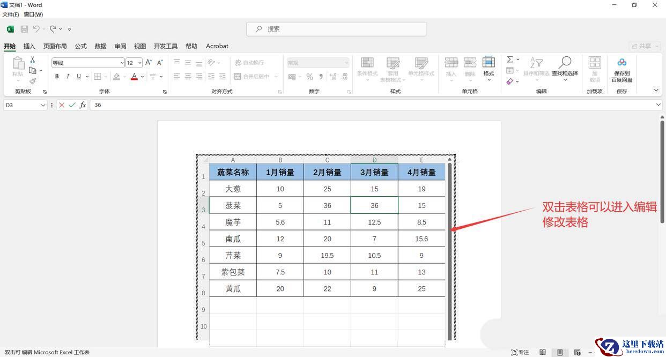Click the Excel logo icon in the quick access toolbar
Viewport: 666px width, 357px height.
[x=10, y=29]
